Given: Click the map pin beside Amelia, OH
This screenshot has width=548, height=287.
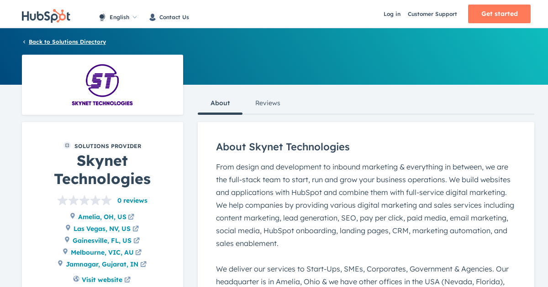Looking at the screenshot, I should [x=72, y=216].
